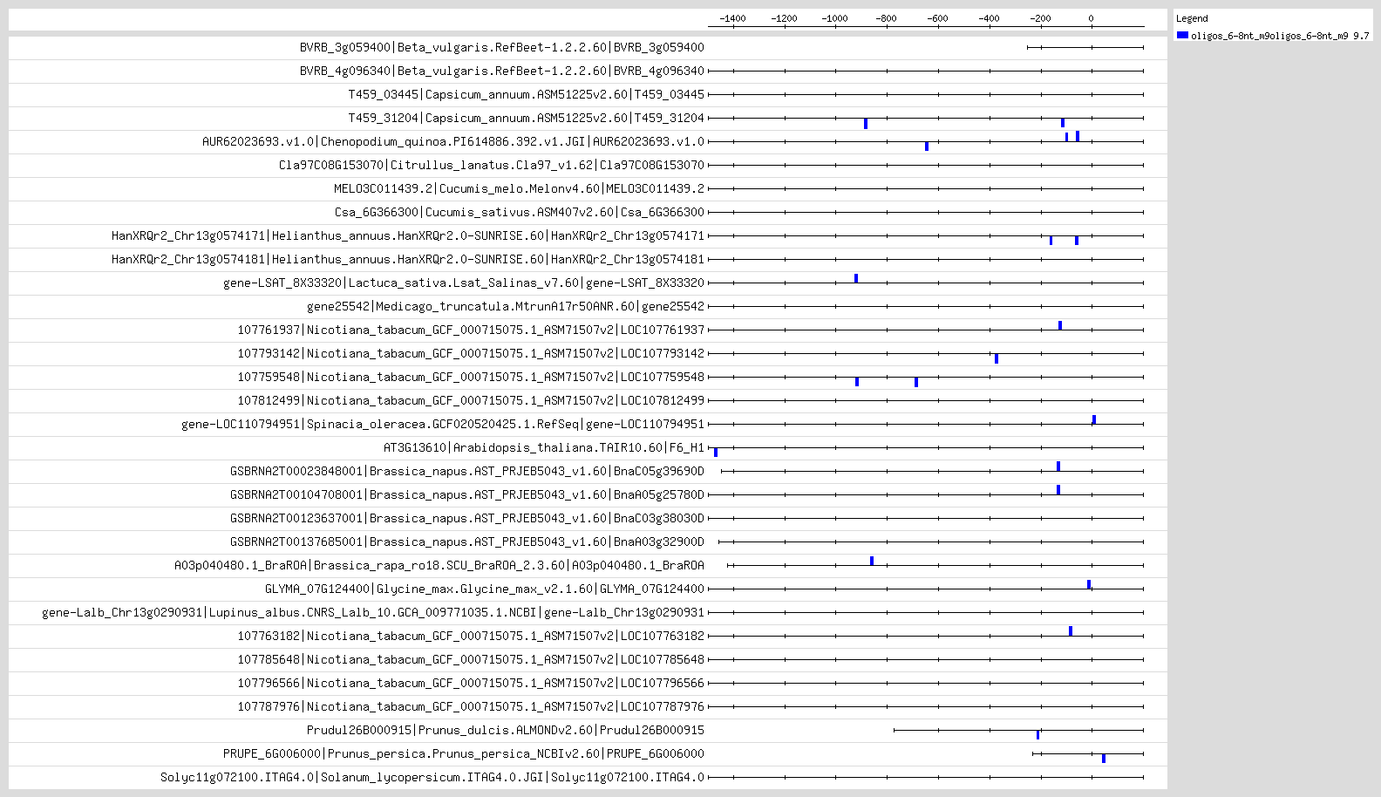Screen dimensions: 1381x797
Task: Select the BVRB_4g096340 Beta_vulgaris row label
Action: (x=502, y=71)
